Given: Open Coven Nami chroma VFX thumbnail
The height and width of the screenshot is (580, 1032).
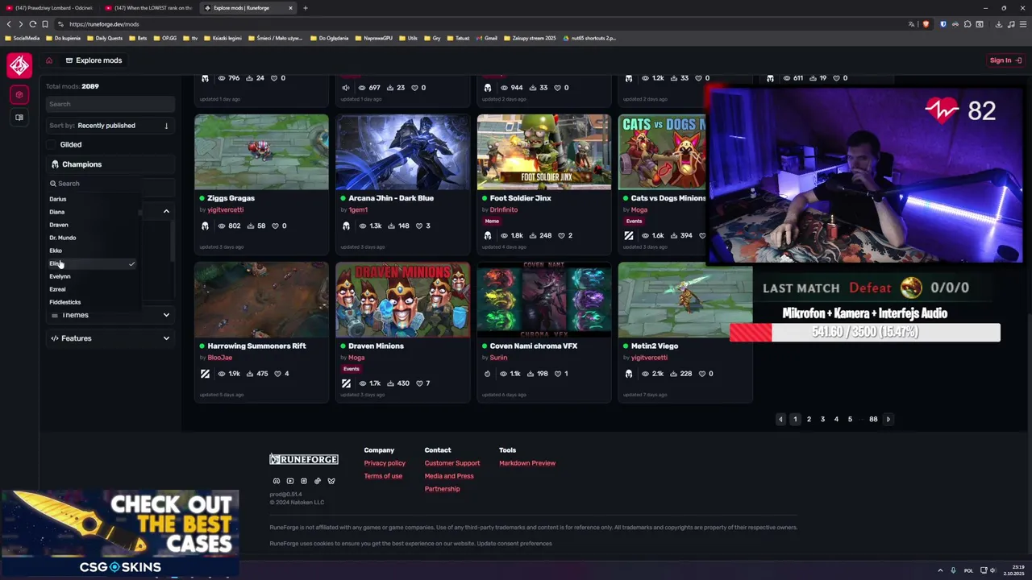Looking at the screenshot, I should pyautogui.click(x=543, y=299).
